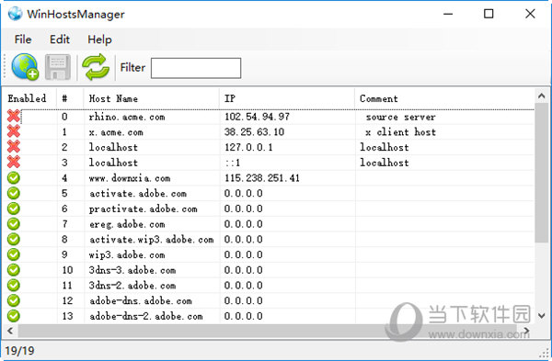Click the vertical scrollbar down arrow

click(x=542, y=316)
